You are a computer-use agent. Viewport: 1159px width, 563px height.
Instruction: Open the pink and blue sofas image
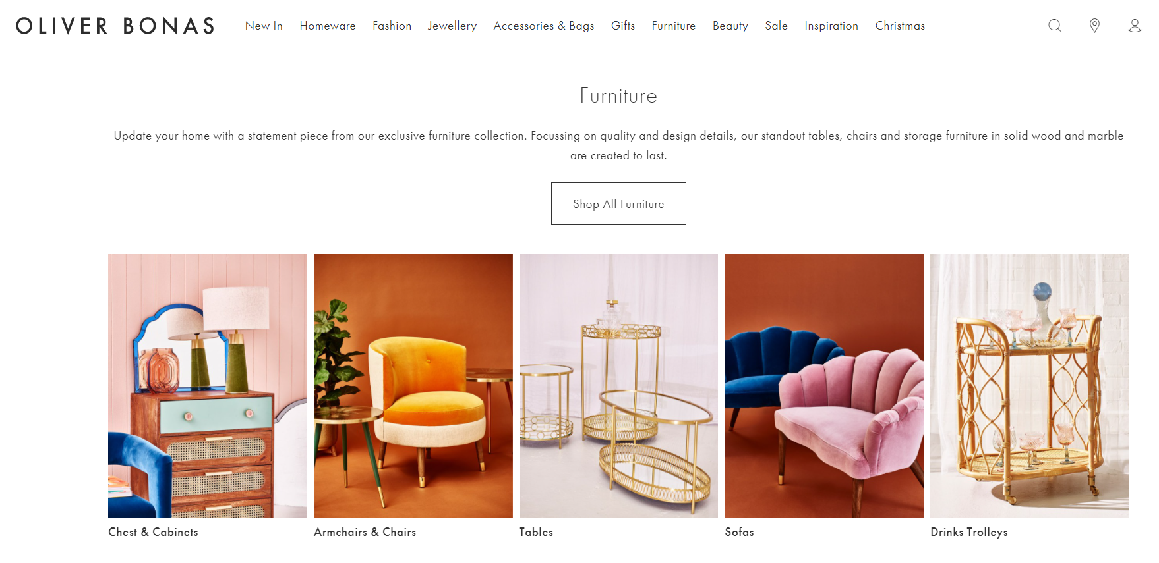[x=824, y=386]
